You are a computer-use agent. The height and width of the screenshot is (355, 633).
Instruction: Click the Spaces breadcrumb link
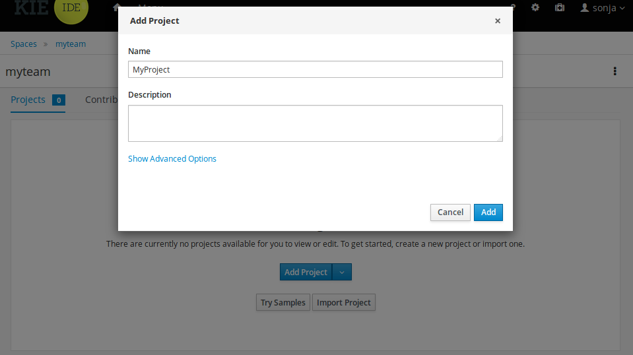pos(24,44)
